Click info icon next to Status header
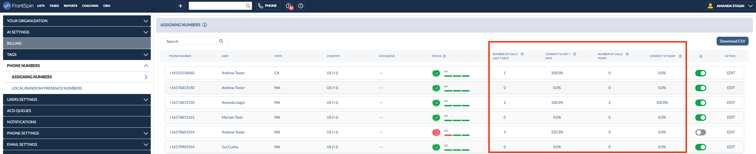The height and width of the screenshot is (154, 756). point(444,56)
